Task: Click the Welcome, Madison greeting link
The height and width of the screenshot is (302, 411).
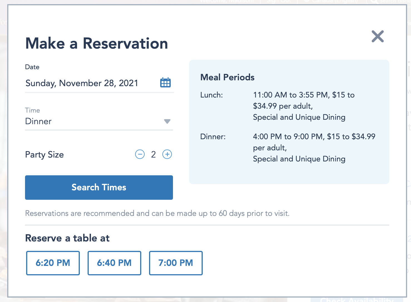Action: tap(227, 1)
